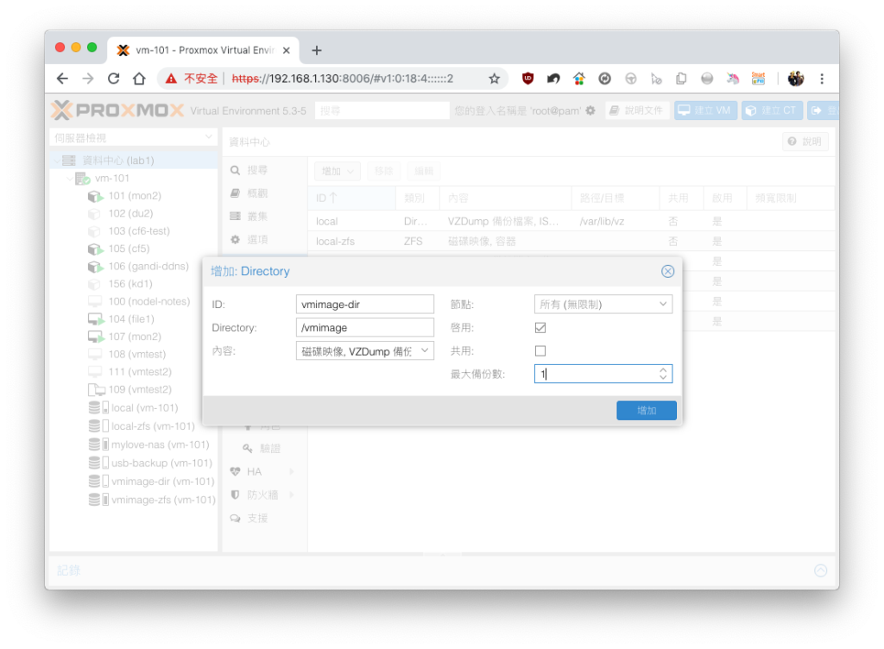Open the root@pam user settings gear icon
This screenshot has height=649, width=884.
(x=590, y=110)
